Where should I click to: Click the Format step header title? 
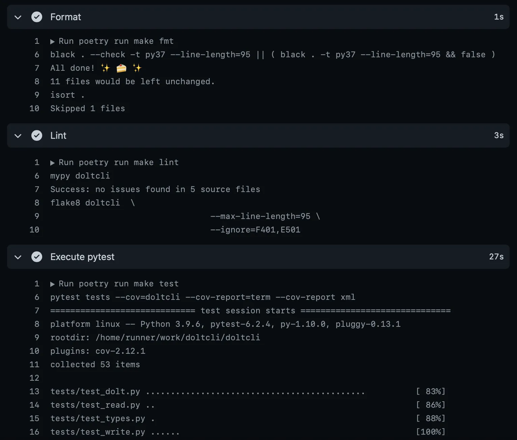[x=65, y=17]
